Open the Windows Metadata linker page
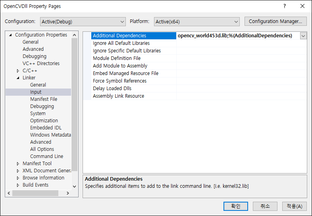This screenshot has width=312, height=216. [50, 135]
